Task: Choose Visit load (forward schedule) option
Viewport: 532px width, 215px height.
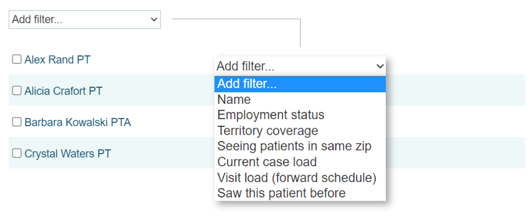Action: tap(297, 178)
